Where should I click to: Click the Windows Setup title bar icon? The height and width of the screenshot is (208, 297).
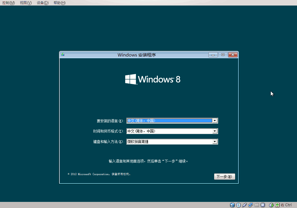coord(63,55)
